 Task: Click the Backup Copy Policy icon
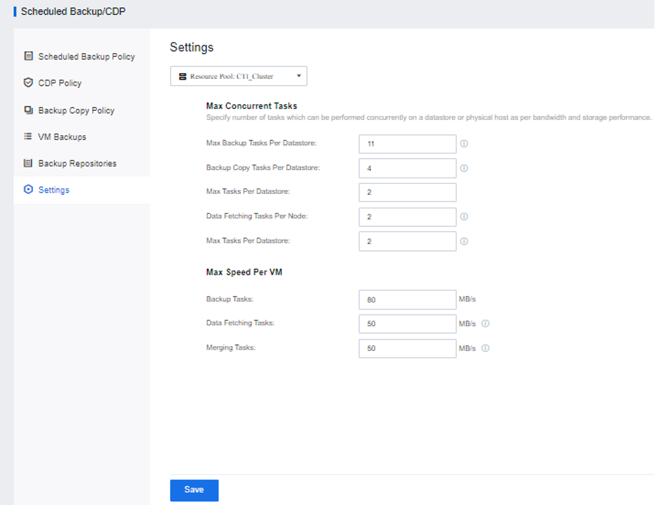28,110
